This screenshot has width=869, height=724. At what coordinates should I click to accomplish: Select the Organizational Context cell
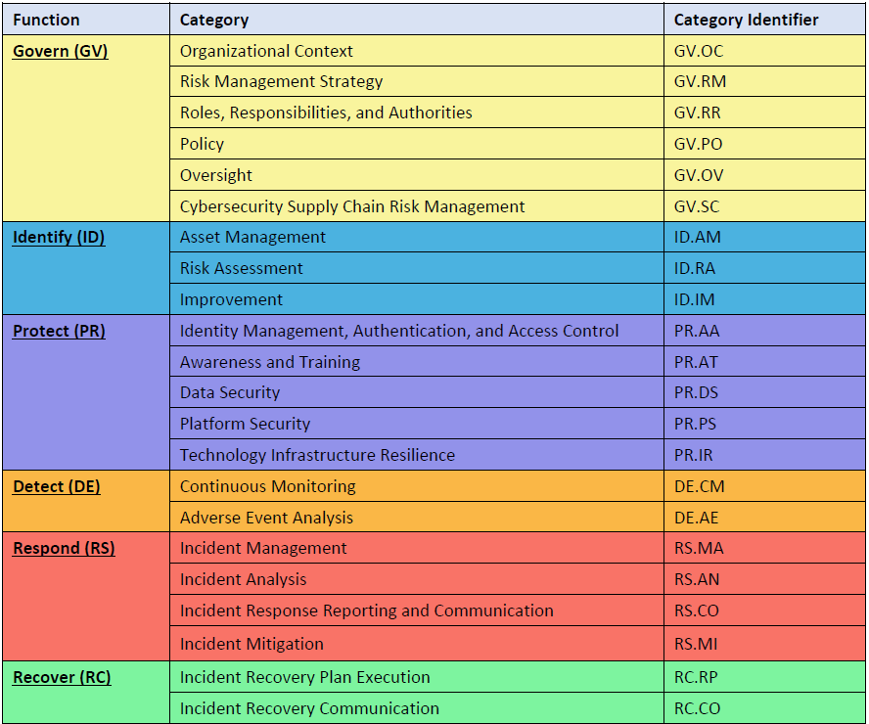(x=266, y=51)
